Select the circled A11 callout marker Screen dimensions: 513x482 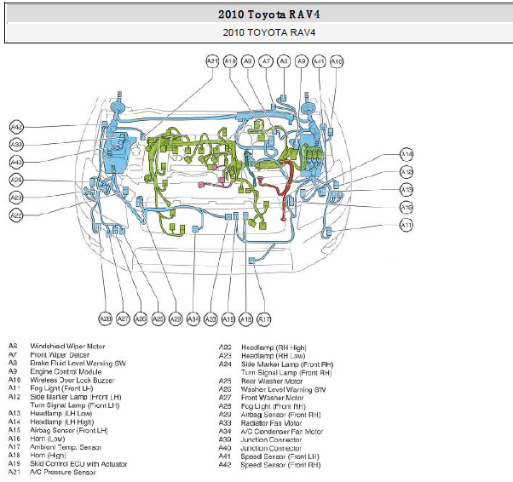(406, 225)
